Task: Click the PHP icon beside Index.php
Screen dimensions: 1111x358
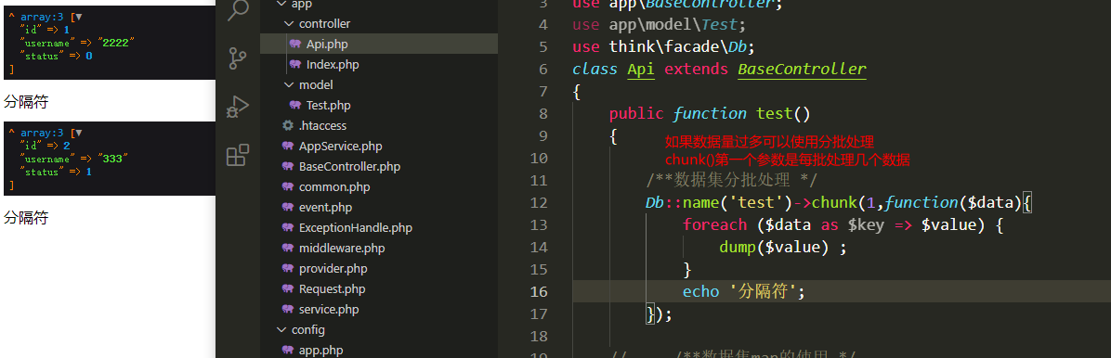Action: pyautogui.click(x=295, y=64)
